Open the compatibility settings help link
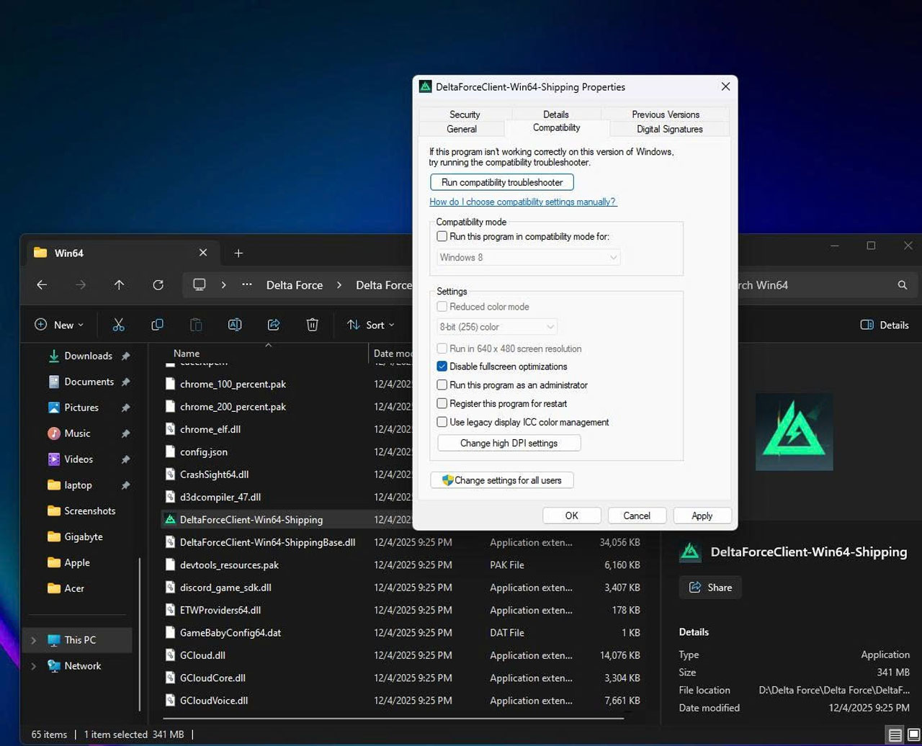This screenshot has width=922, height=746. [x=523, y=202]
